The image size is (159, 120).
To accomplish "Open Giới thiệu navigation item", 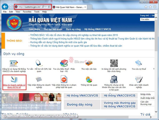I will [34, 29].
